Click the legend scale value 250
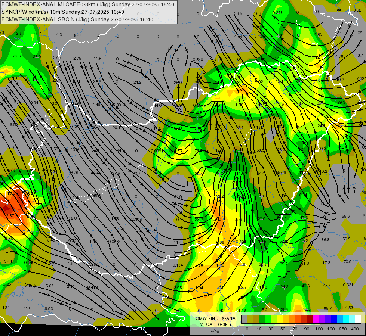Screen dimensions: 366x336 [343, 329]
